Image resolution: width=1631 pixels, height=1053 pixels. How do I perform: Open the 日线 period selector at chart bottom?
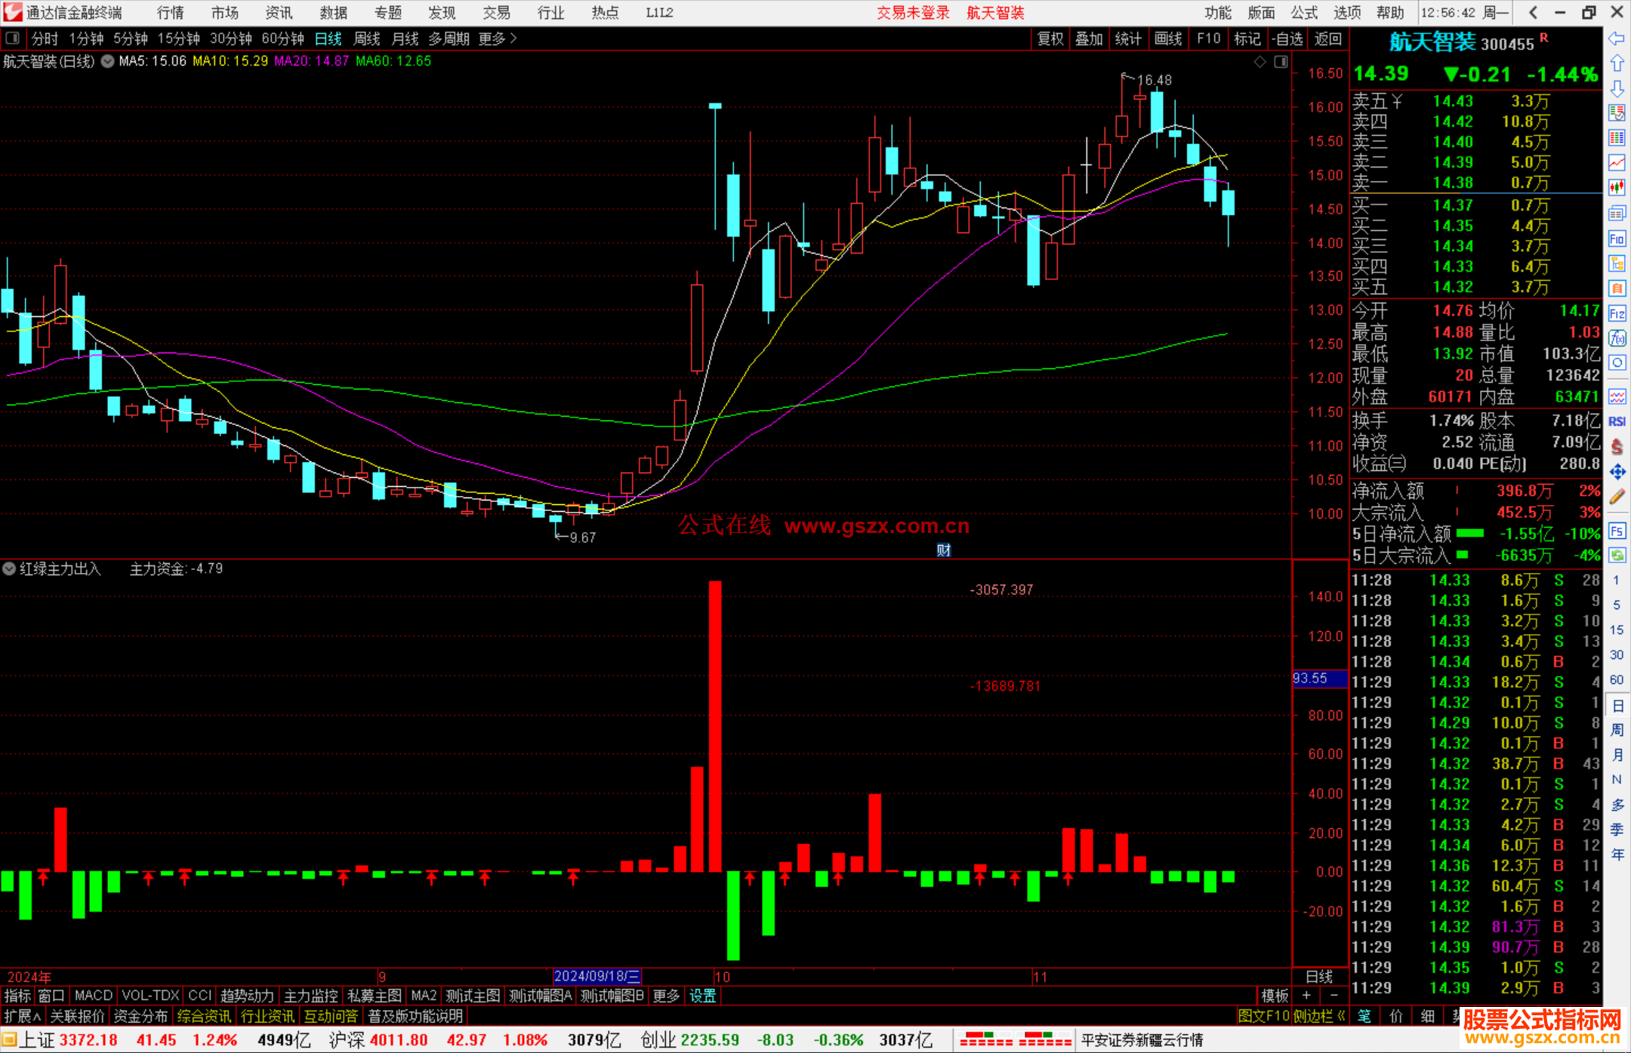pos(1319,976)
